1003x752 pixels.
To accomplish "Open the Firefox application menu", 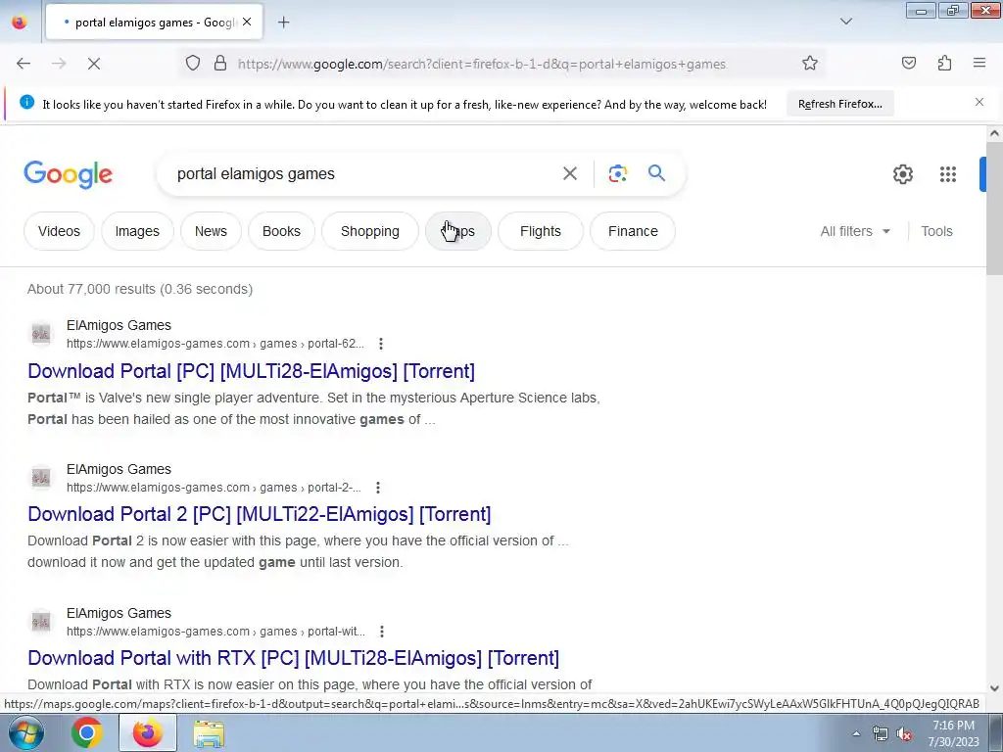I will (x=979, y=63).
